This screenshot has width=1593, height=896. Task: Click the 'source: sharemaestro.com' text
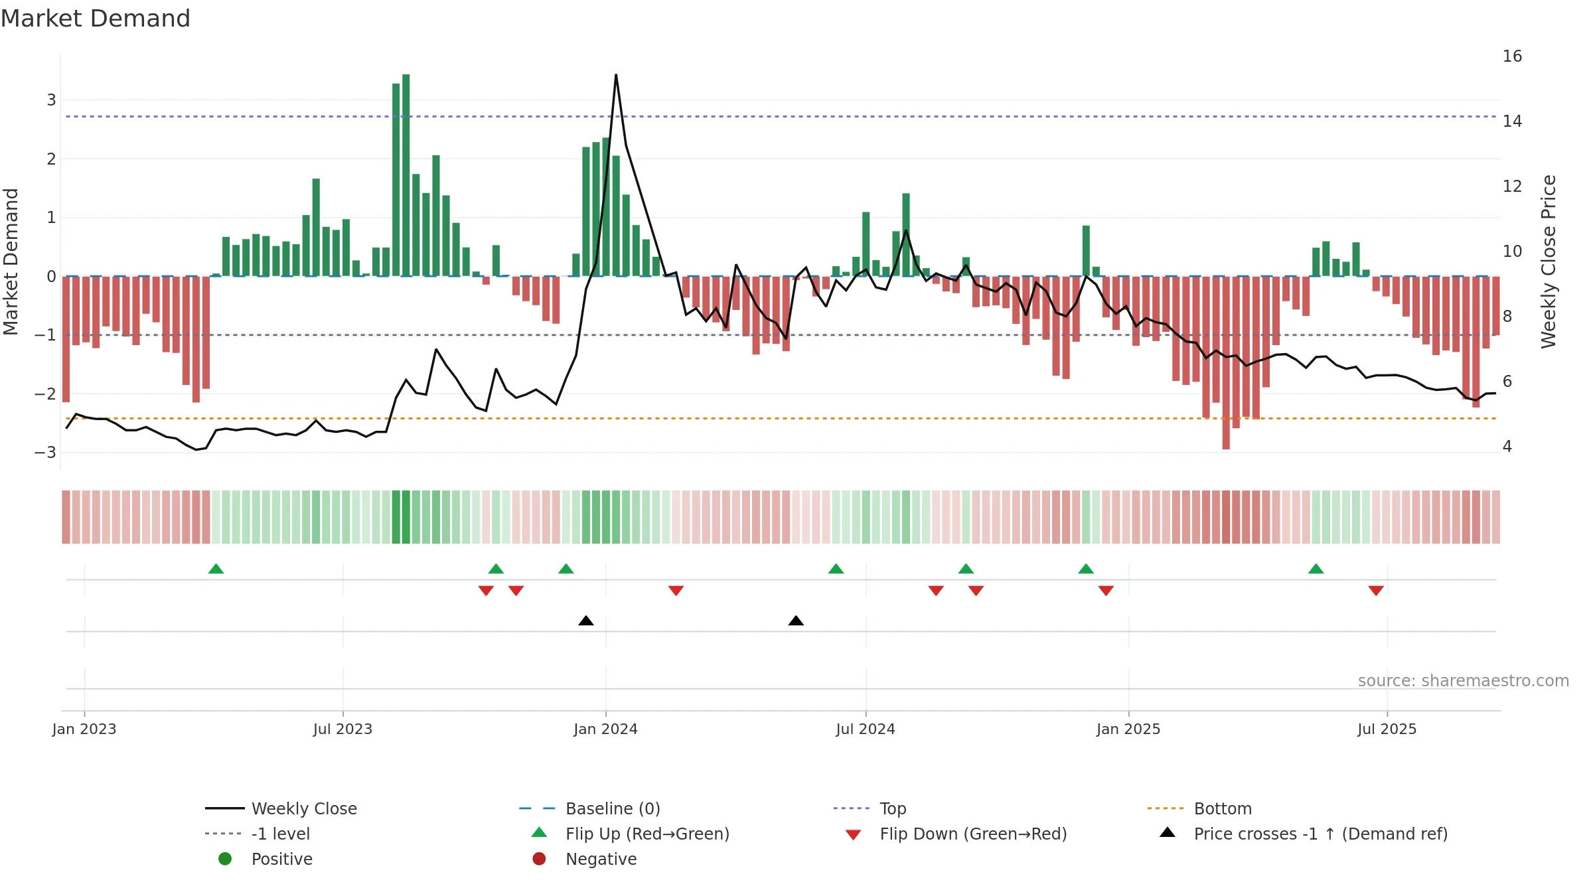pos(1463,680)
